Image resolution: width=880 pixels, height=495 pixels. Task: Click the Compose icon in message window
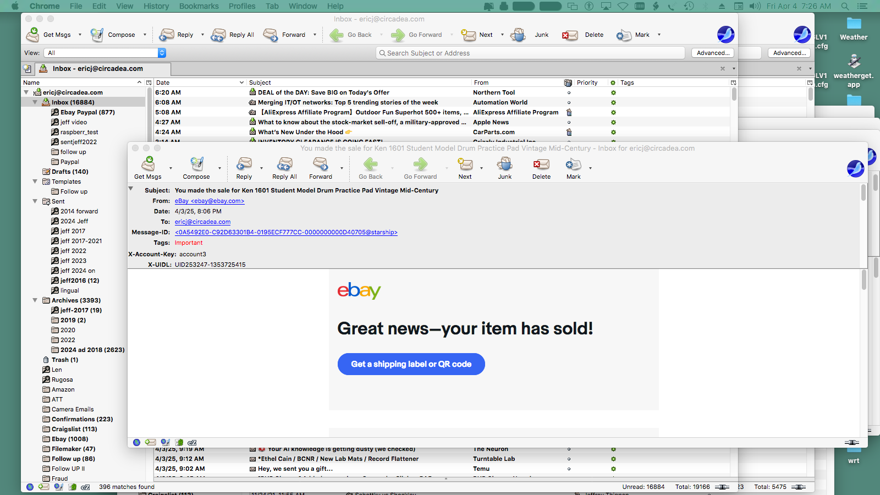[196, 164]
